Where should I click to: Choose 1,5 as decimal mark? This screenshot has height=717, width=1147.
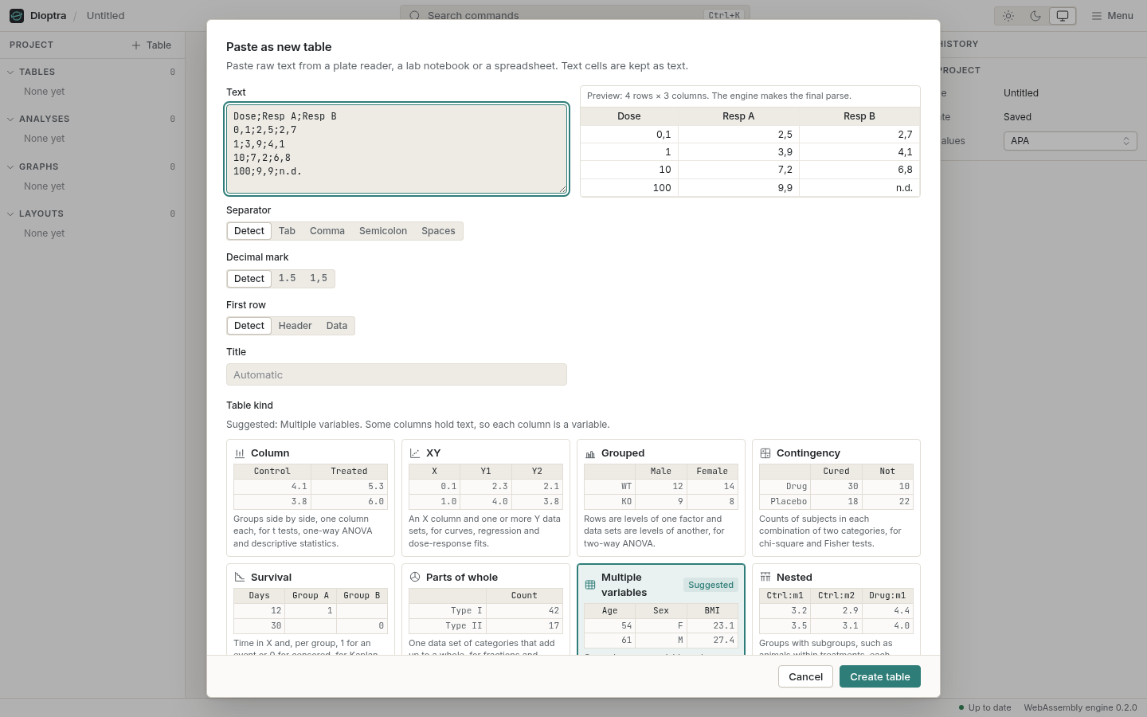click(x=319, y=279)
